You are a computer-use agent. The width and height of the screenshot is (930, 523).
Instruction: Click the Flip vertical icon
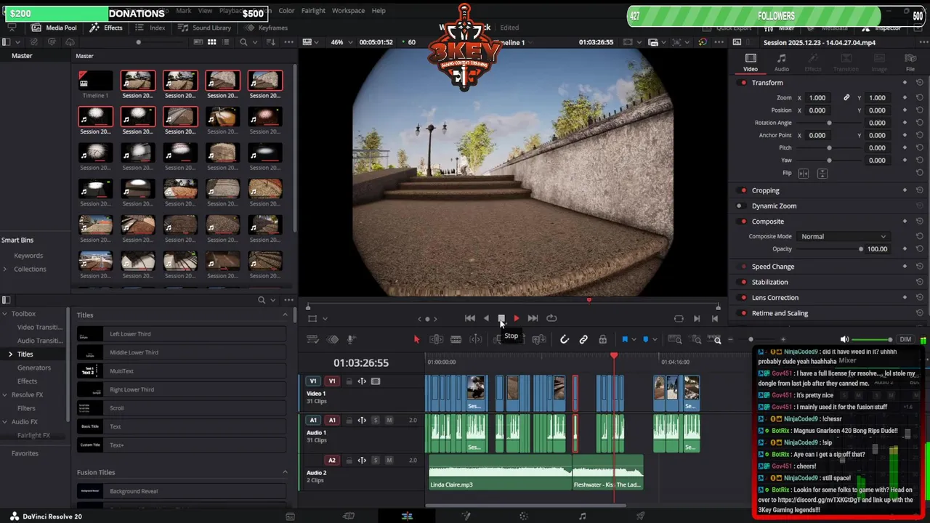point(822,174)
